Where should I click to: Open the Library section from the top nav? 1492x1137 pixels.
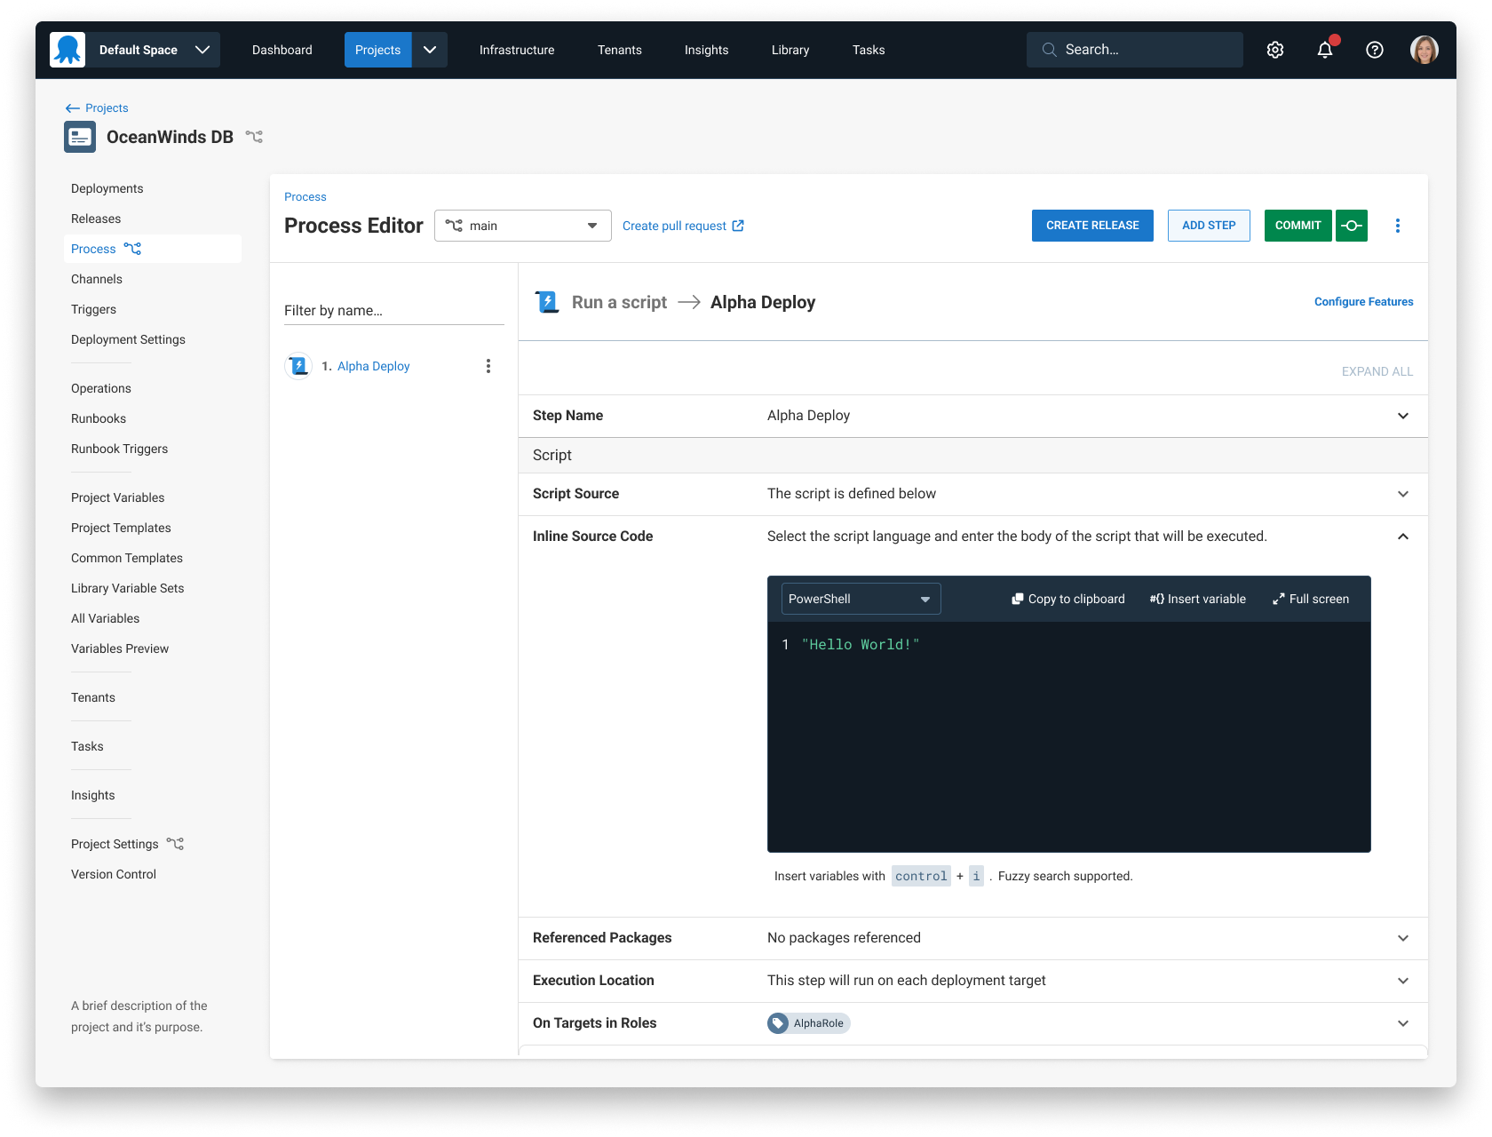pyautogui.click(x=790, y=50)
